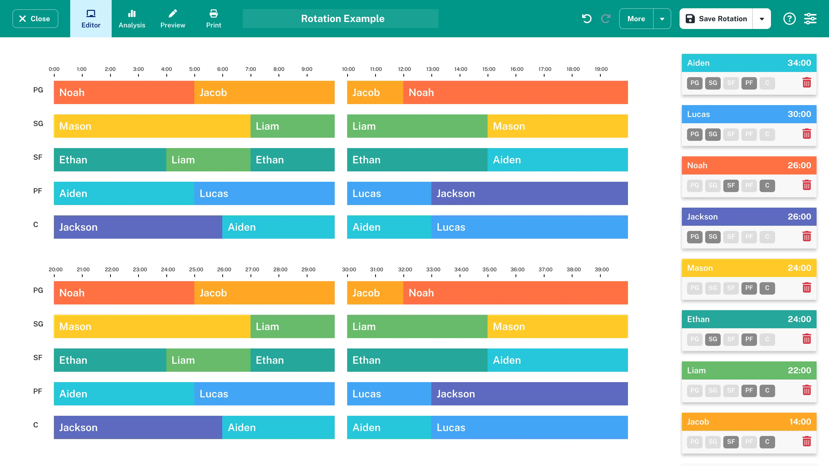Remove Noah with the trash icon
The image size is (829, 466).
pos(806,185)
